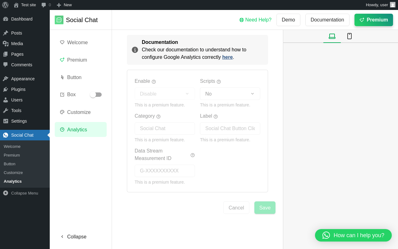
Task: Click the Measurement ID input field
Action: tap(165, 171)
